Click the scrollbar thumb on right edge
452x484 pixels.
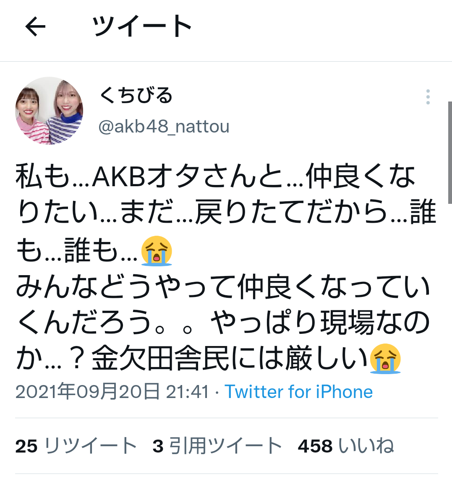(x=450, y=153)
